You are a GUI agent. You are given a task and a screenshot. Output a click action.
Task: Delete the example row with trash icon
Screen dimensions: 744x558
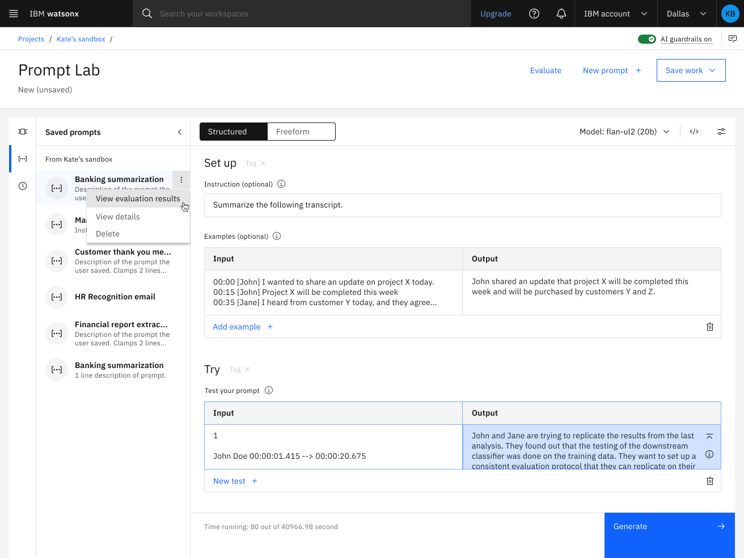[x=710, y=327]
